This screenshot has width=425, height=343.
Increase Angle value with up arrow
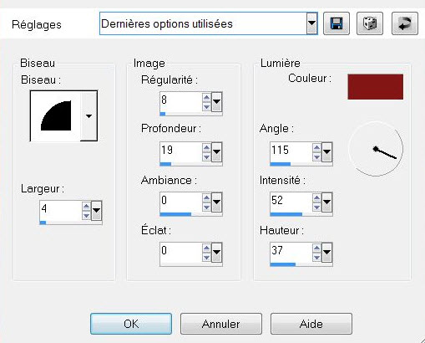click(x=316, y=148)
